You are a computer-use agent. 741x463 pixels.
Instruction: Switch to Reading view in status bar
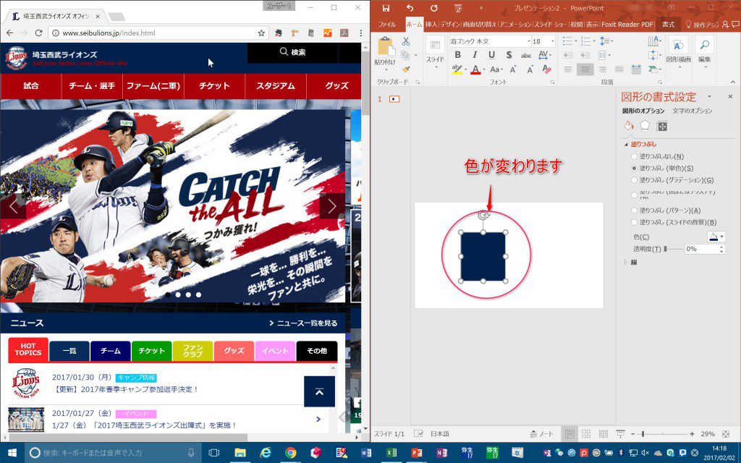tap(603, 434)
